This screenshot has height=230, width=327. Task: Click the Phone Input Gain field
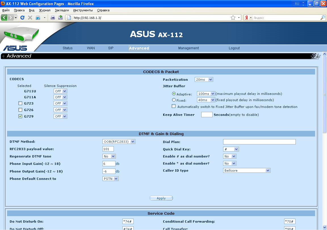[x=109, y=164]
